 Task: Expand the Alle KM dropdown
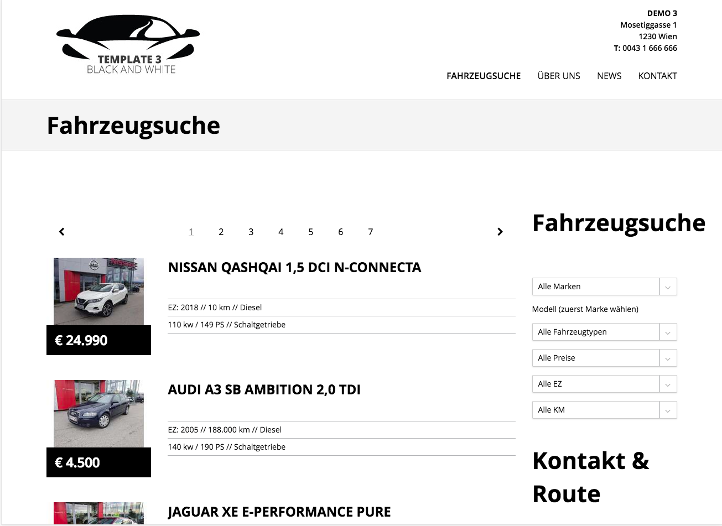(604, 410)
